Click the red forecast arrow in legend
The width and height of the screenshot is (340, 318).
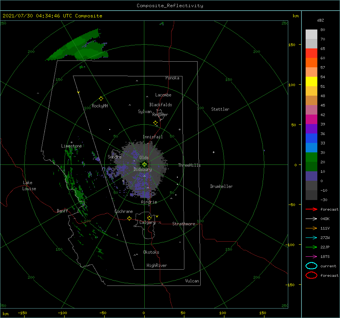point(311,209)
